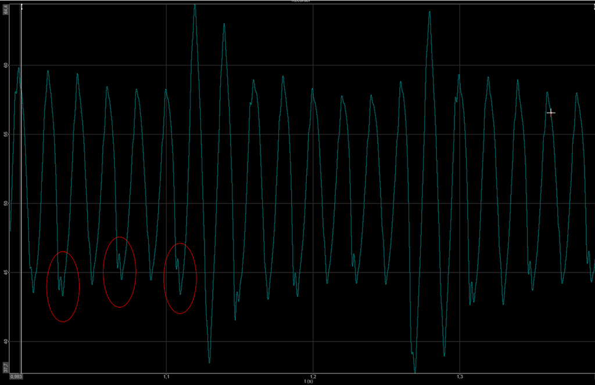Select the white vertical cursor line handle
Viewport: 595px width, 385px height.
tap(21, 6)
